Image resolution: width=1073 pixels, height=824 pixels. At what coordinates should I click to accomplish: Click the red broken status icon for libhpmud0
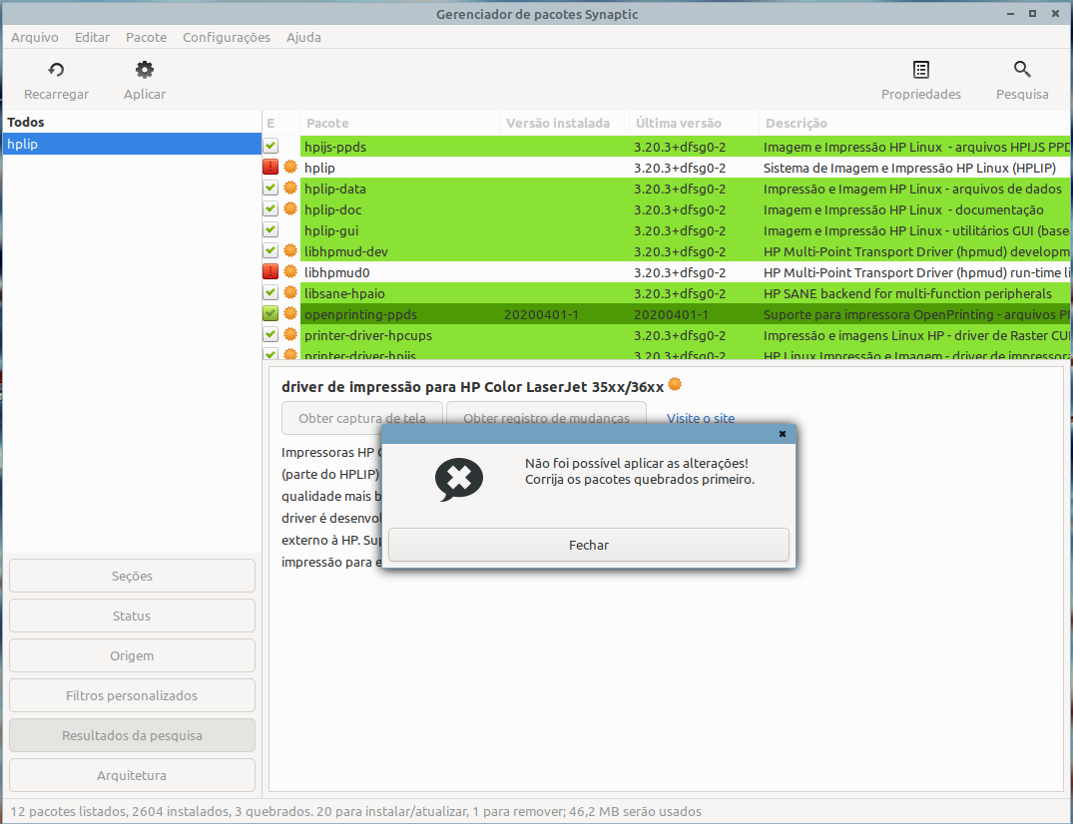point(270,272)
